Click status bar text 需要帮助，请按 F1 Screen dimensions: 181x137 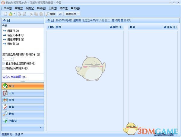click(x=12, y=135)
